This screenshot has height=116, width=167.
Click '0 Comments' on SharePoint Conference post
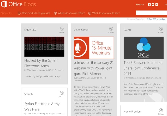[156, 78]
